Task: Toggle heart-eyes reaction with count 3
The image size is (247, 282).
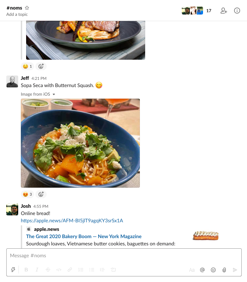Action: pyautogui.click(x=27, y=194)
